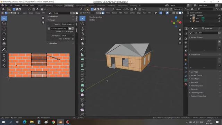The width and height of the screenshot is (222, 125).
Task: Open the Tool properties tab icon
Action: [186, 33]
